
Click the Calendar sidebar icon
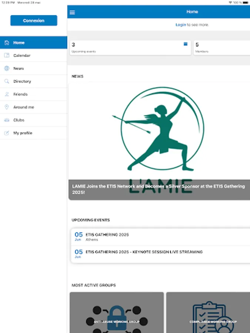(7, 55)
